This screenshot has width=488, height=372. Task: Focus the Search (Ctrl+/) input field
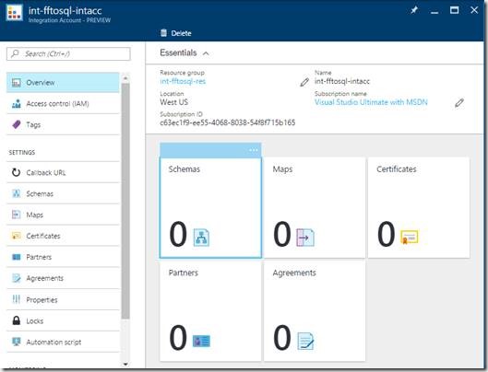click(x=68, y=53)
